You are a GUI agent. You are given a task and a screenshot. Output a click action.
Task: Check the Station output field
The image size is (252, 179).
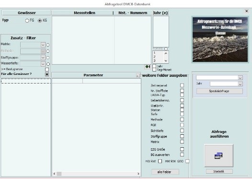tap(182, 110)
